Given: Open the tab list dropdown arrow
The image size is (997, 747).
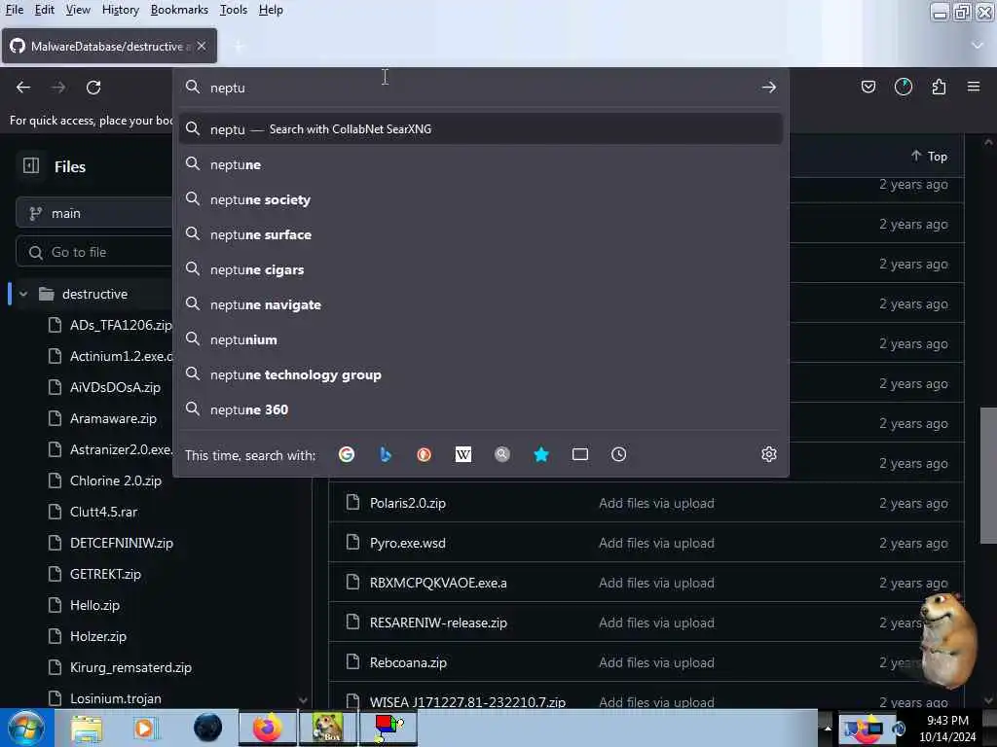Looking at the screenshot, I should [978, 46].
